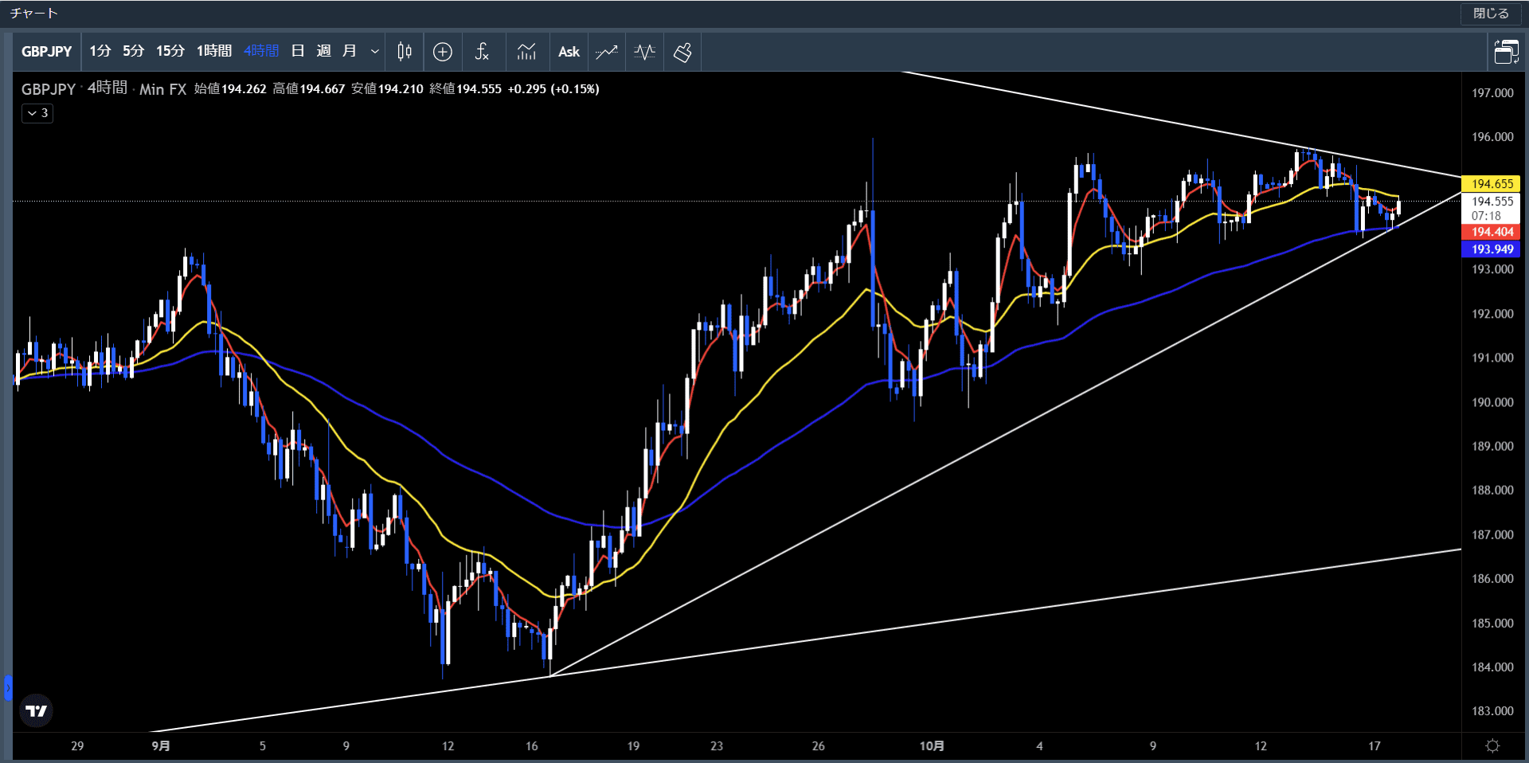Click the blue 193.949 price label

[1492, 249]
